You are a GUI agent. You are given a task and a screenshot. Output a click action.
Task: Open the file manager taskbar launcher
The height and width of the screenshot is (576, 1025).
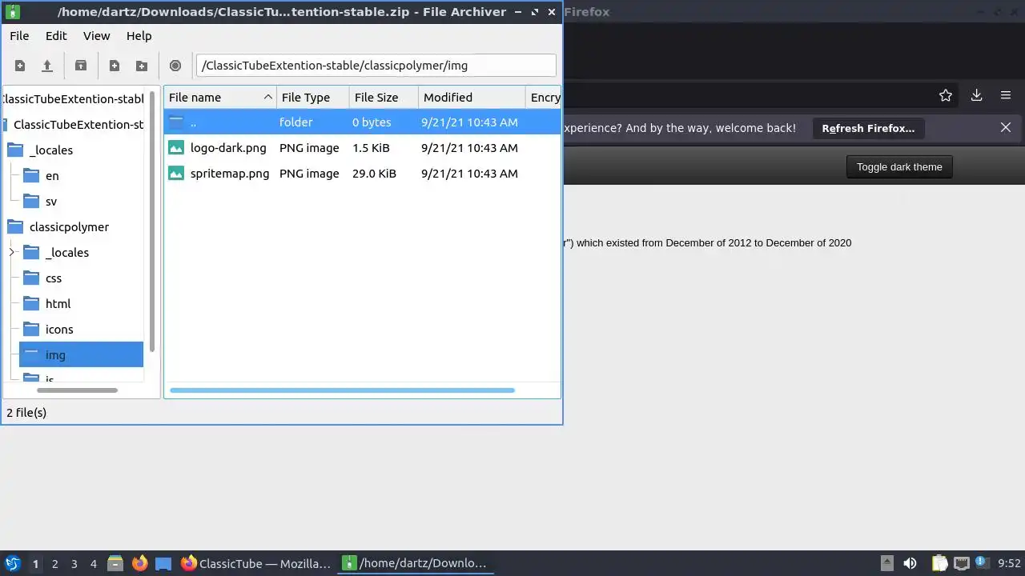[x=115, y=563]
